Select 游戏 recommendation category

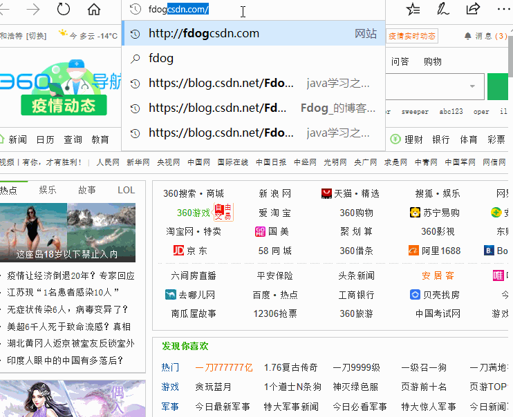coord(170,387)
